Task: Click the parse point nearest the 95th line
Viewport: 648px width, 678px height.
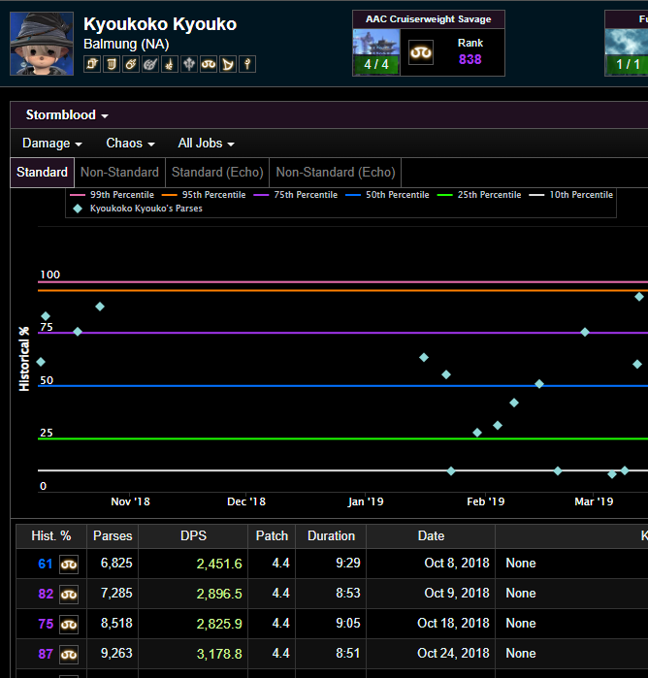Action: point(639,297)
